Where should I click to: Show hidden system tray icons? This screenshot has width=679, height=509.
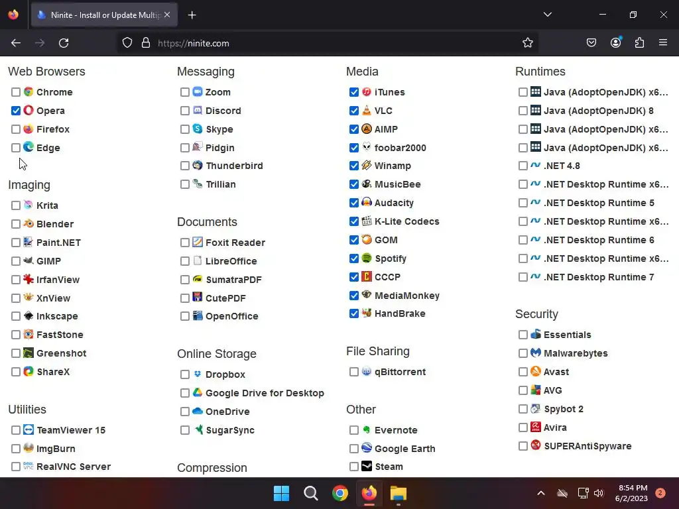[x=541, y=493]
